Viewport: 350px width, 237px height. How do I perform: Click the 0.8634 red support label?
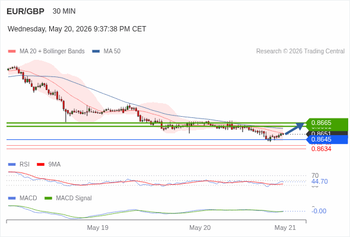321,149
